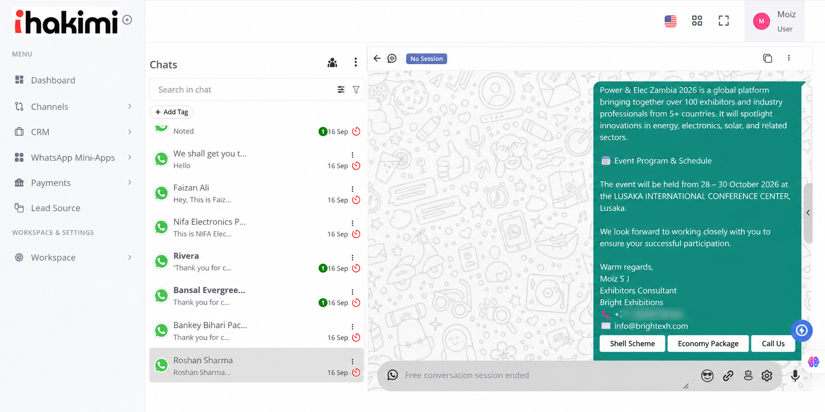Open the emoji picker

(x=707, y=375)
